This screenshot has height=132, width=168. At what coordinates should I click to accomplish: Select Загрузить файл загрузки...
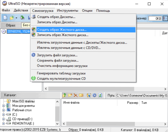coord(83,55)
